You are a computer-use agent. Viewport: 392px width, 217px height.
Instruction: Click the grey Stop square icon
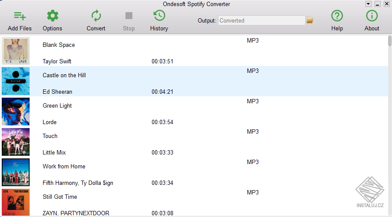pyautogui.click(x=129, y=16)
